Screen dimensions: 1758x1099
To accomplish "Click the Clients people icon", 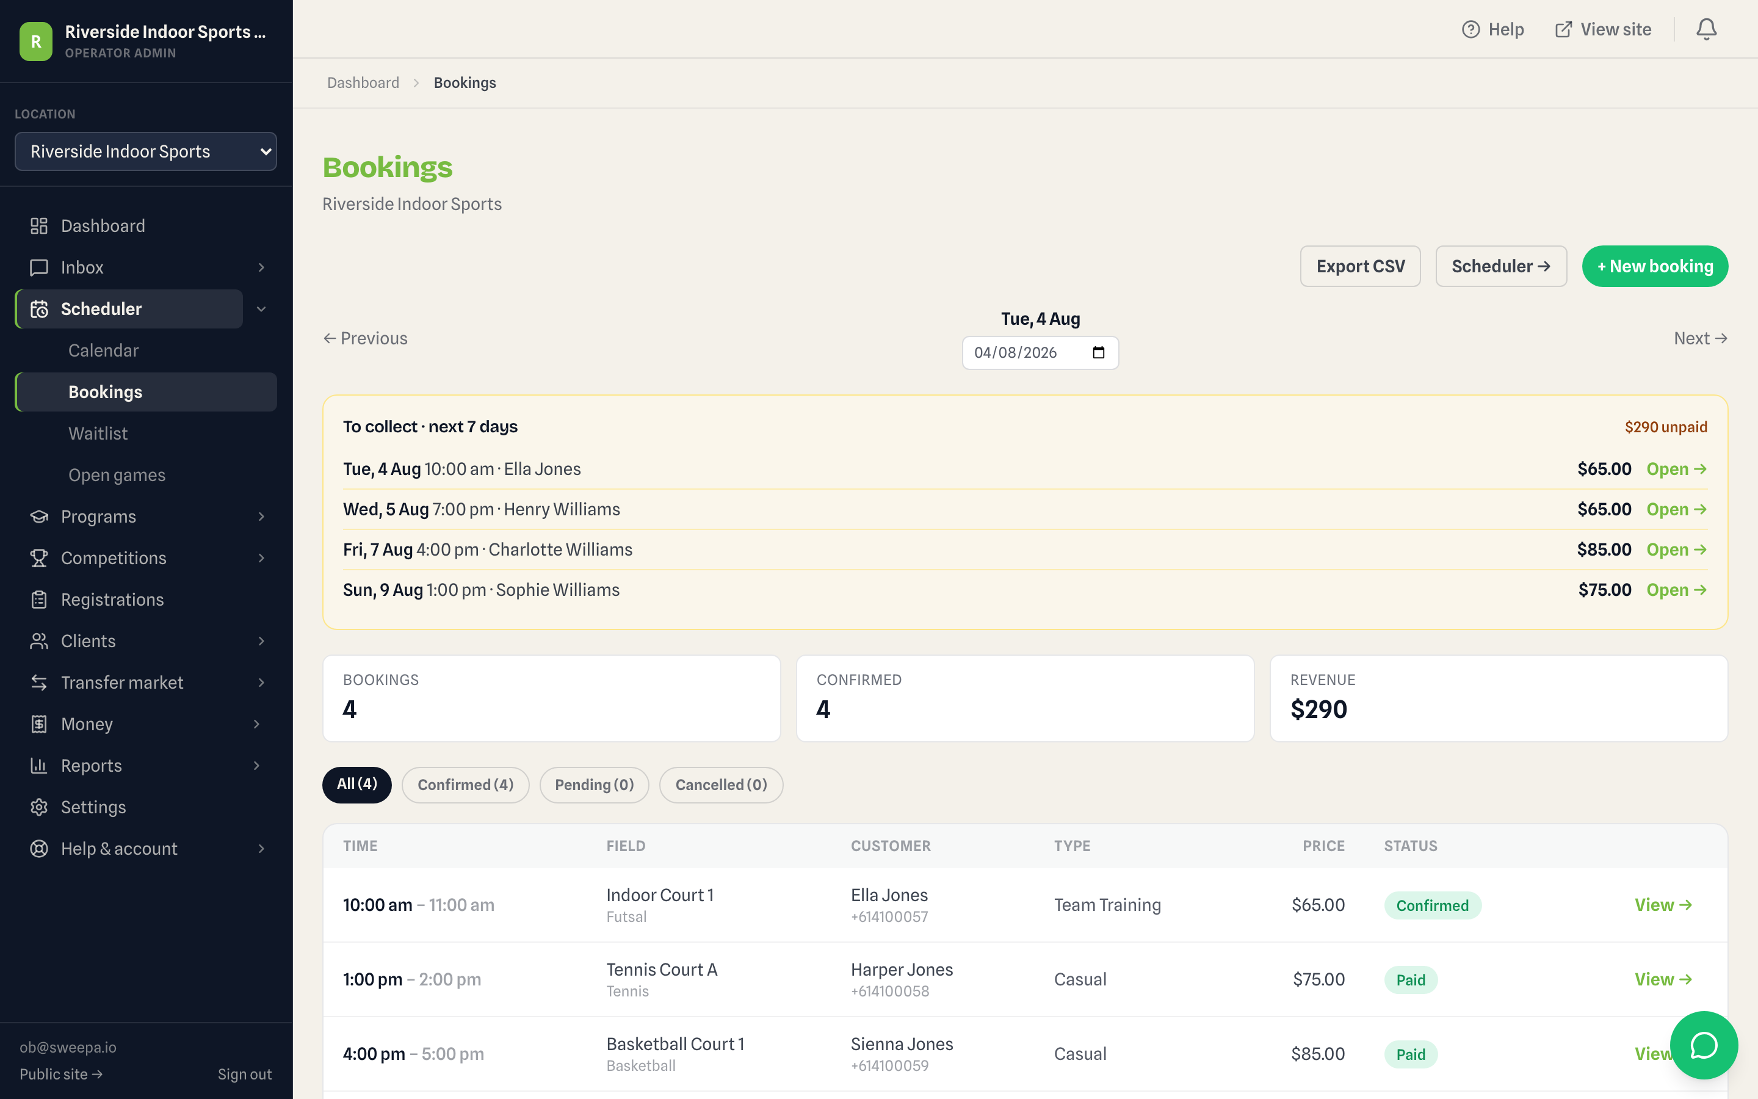I will coord(39,641).
